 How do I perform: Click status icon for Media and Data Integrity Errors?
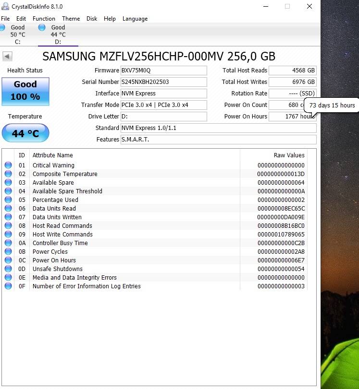pyautogui.click(x=8, y=277)
